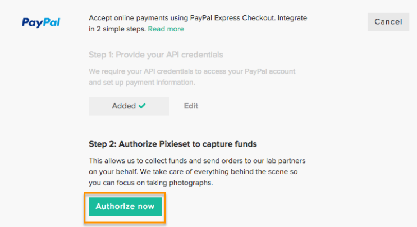417x227 pixels.
Task: Authorize now to let Pixieset capture funds
Action: (125, 206)
